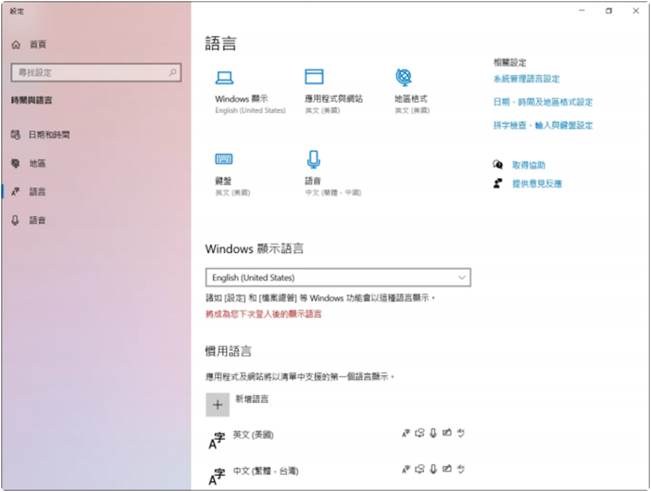
Task: Switch to 語音 page in sidebar
Action: [37, 220]
